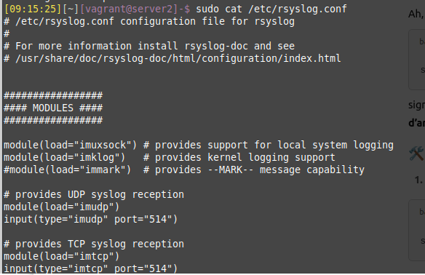Click the rsyslog-doc index.html path line
425x275 pixels.
172,58
